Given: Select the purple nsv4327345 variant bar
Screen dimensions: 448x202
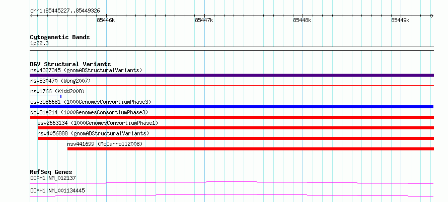Looking at the screenshot, I should click(232, 75).
